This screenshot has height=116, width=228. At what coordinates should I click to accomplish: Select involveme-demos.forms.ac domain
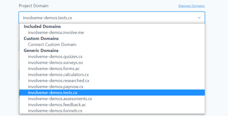coord(112,69)
